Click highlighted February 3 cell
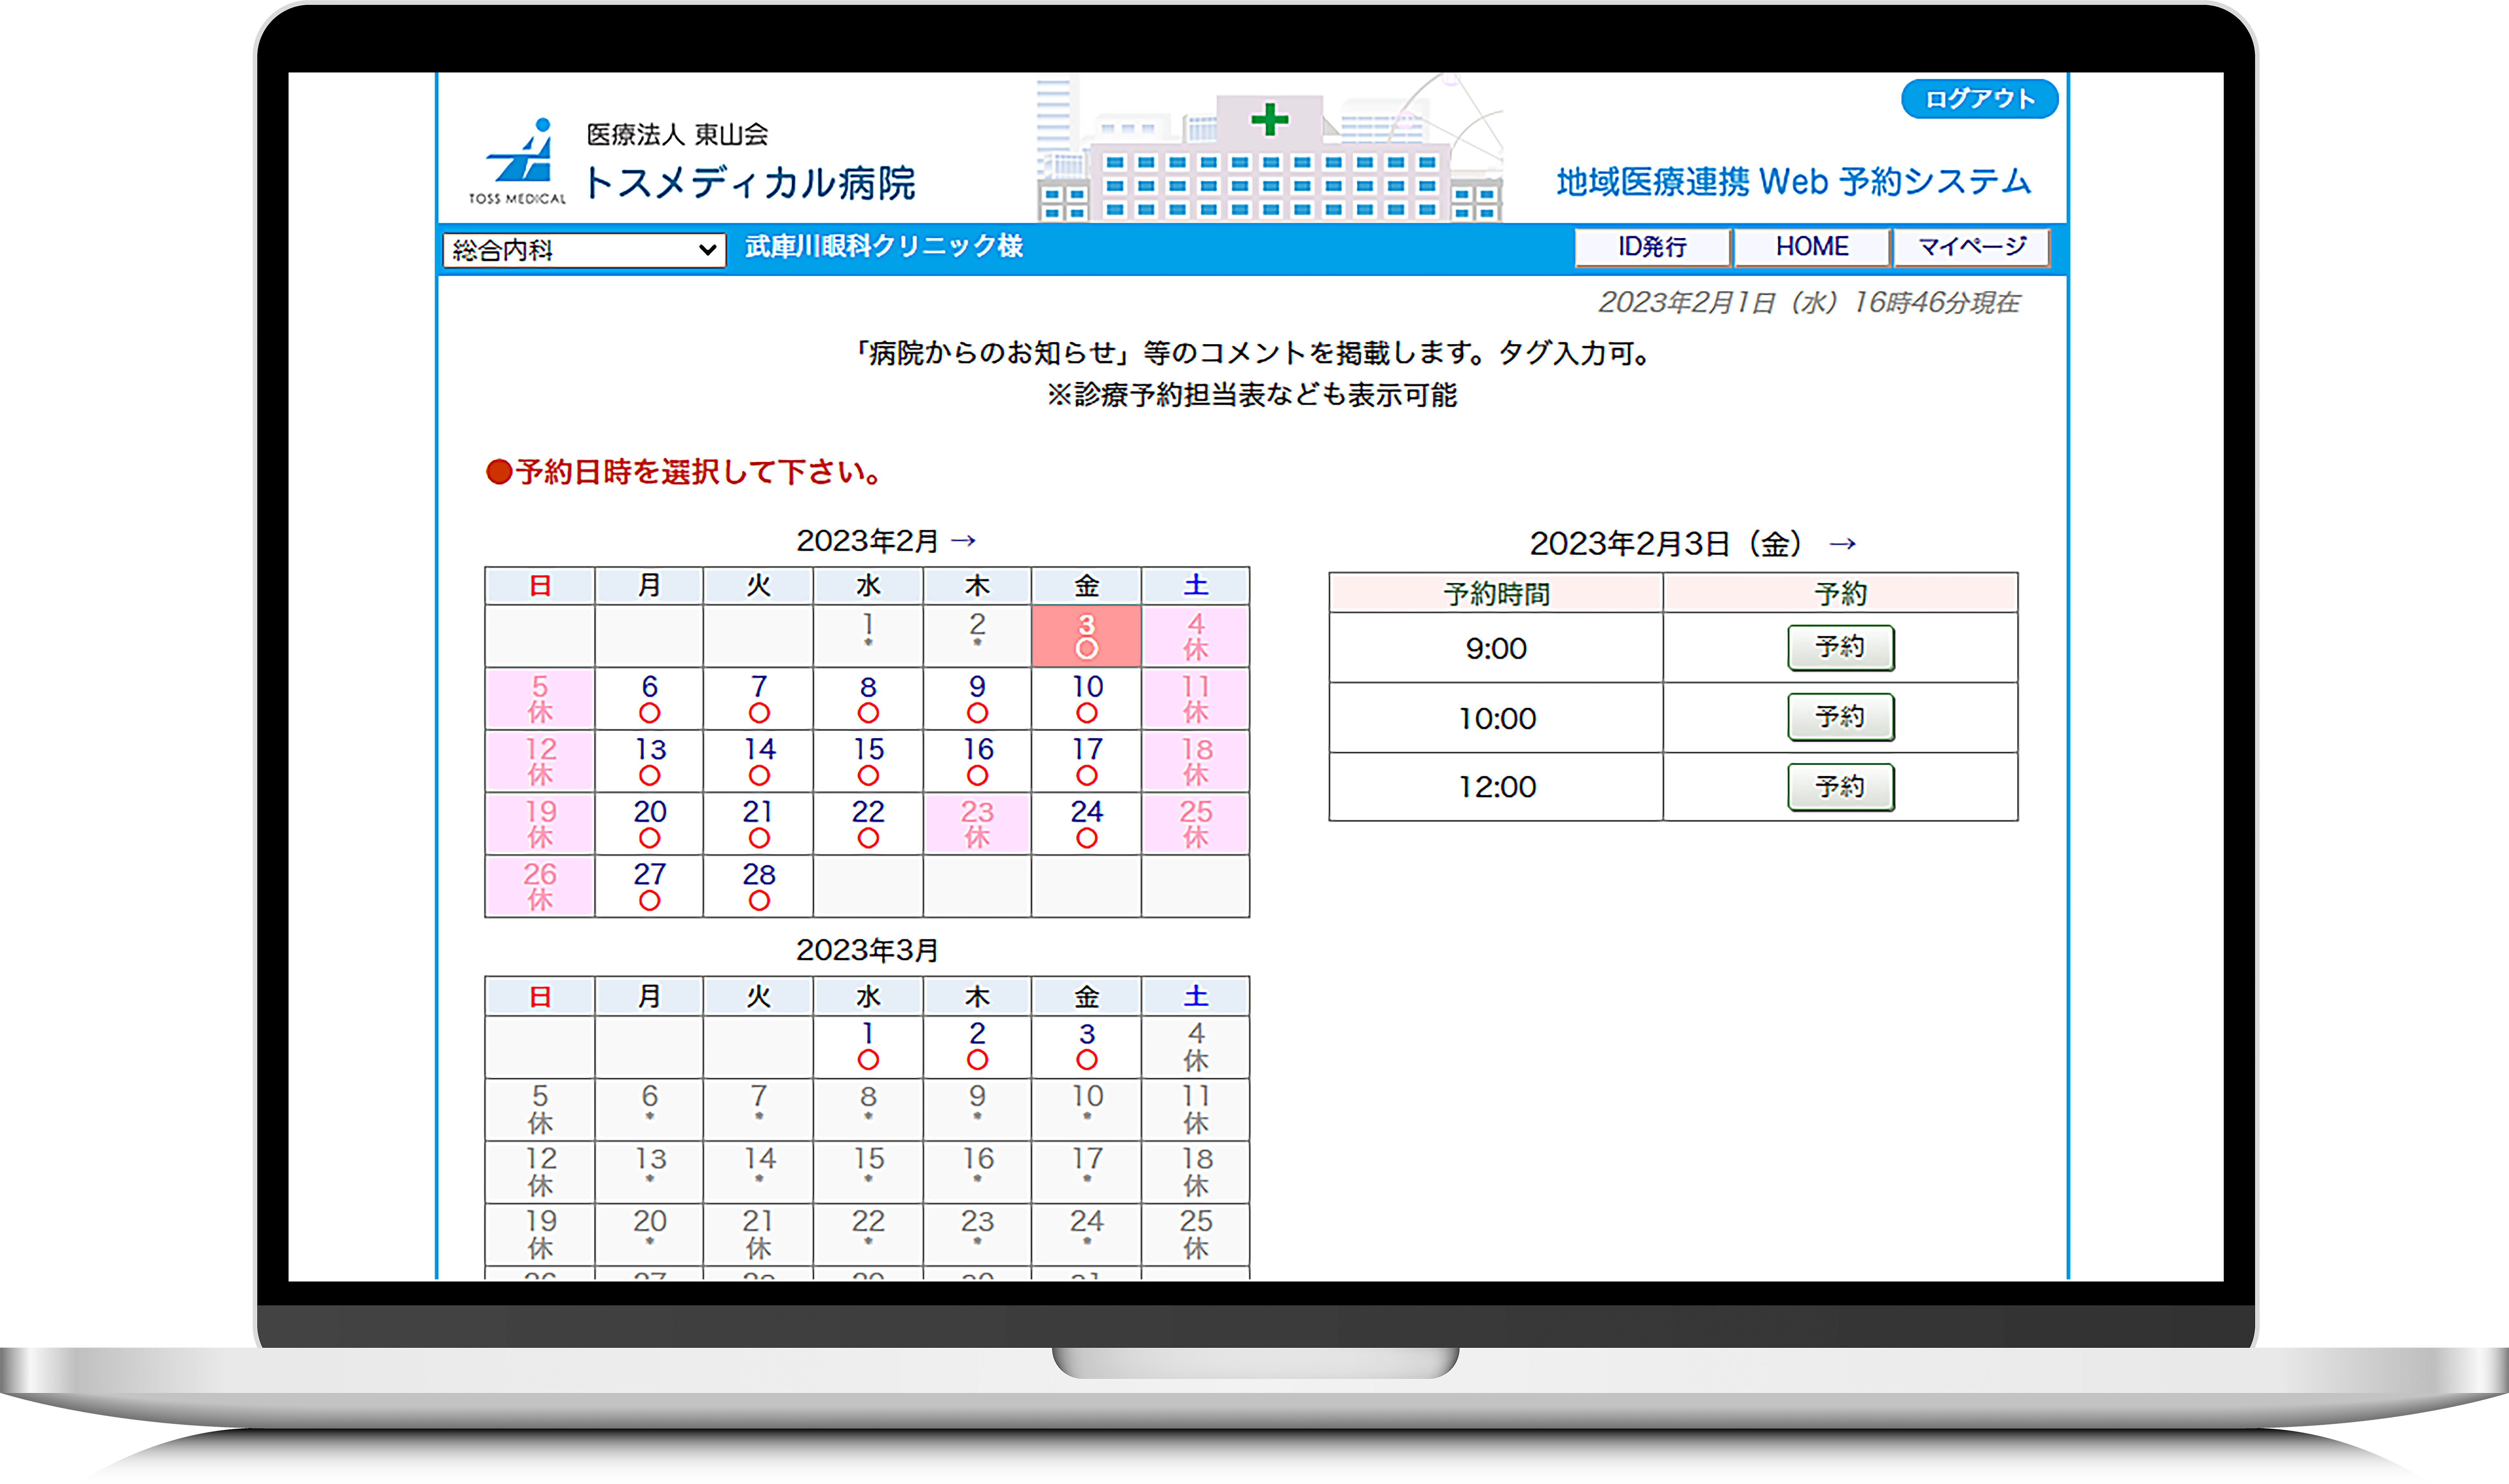The image size is (2509, 1484). [x=1086, y=636]
